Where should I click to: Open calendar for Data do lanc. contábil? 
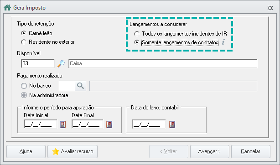click(x=172, y=124)
